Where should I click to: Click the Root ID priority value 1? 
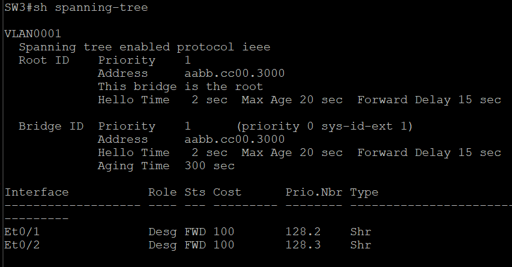point(187,61)
